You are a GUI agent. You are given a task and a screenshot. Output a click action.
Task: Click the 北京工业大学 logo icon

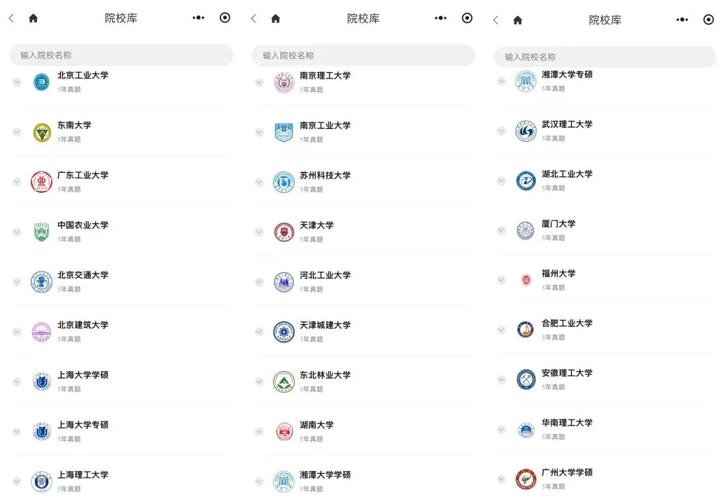click(x=41, y=83)
